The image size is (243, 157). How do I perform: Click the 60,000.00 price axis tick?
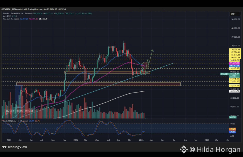click(234, 98)
